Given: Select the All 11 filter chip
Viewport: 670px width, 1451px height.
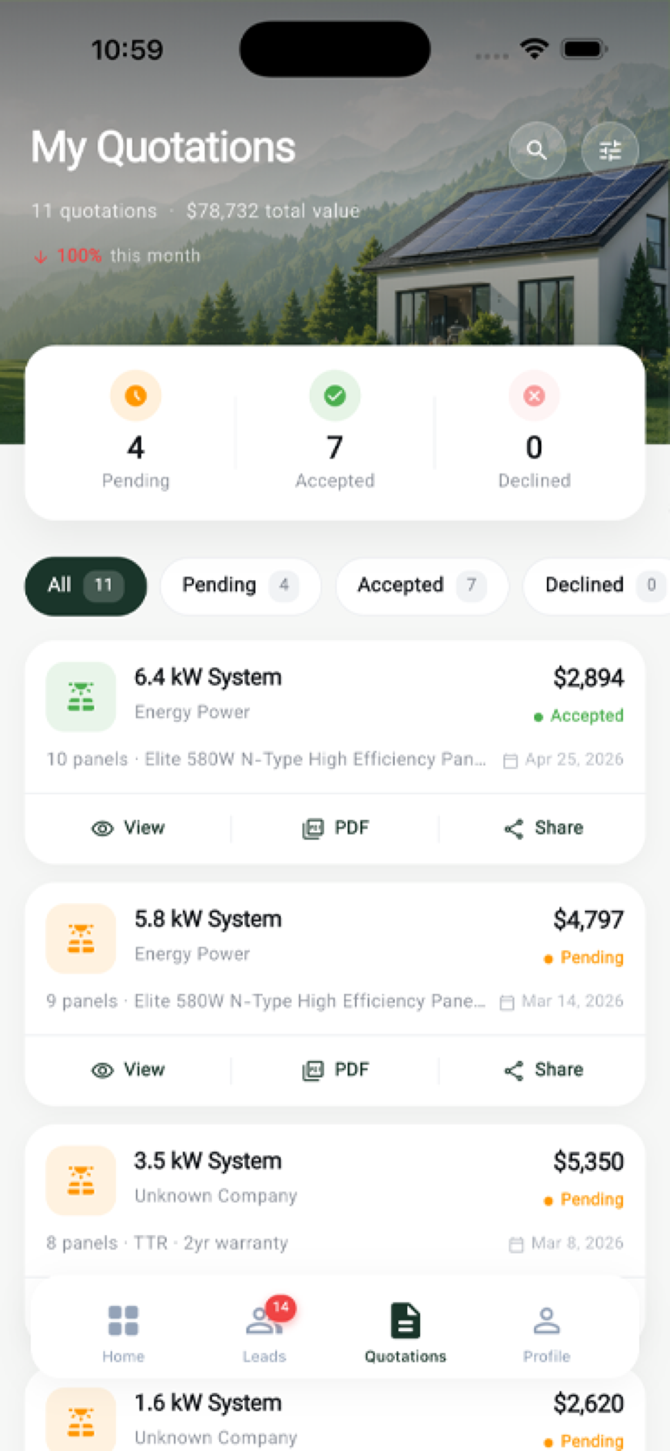Looking at the screenshot, I should pos(86,586).
